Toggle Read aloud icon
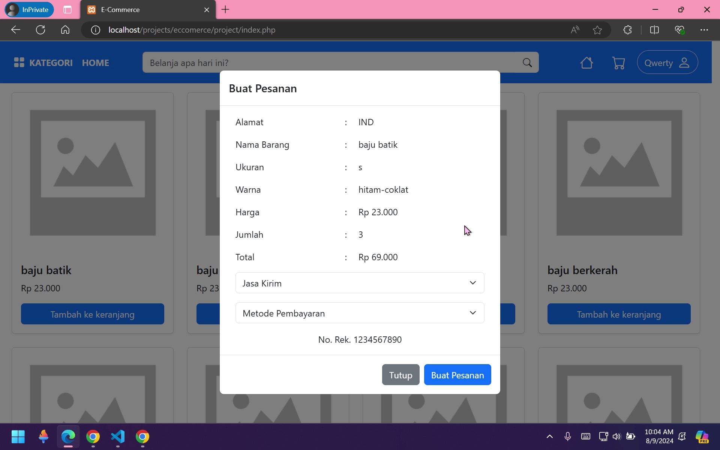 coord(574,30)
